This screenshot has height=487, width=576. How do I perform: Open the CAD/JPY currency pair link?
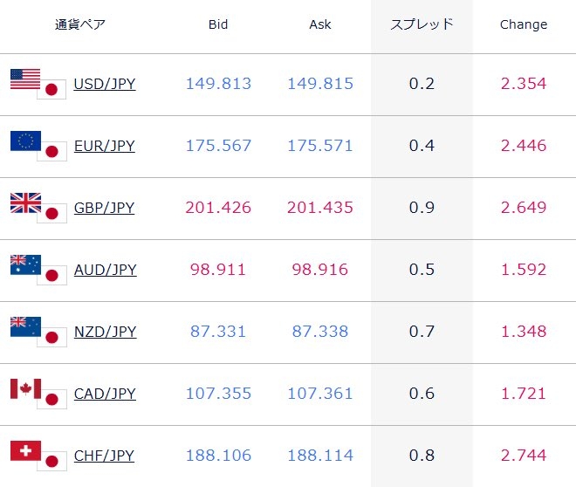click(x=105, y=394)
